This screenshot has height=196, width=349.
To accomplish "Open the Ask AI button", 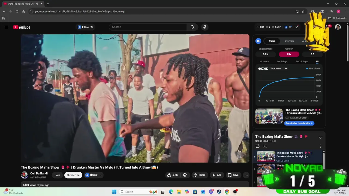I will 217,175.
